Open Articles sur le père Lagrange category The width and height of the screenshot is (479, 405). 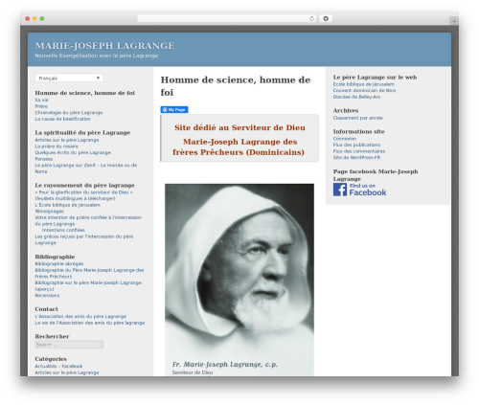[x=67, y=372]
